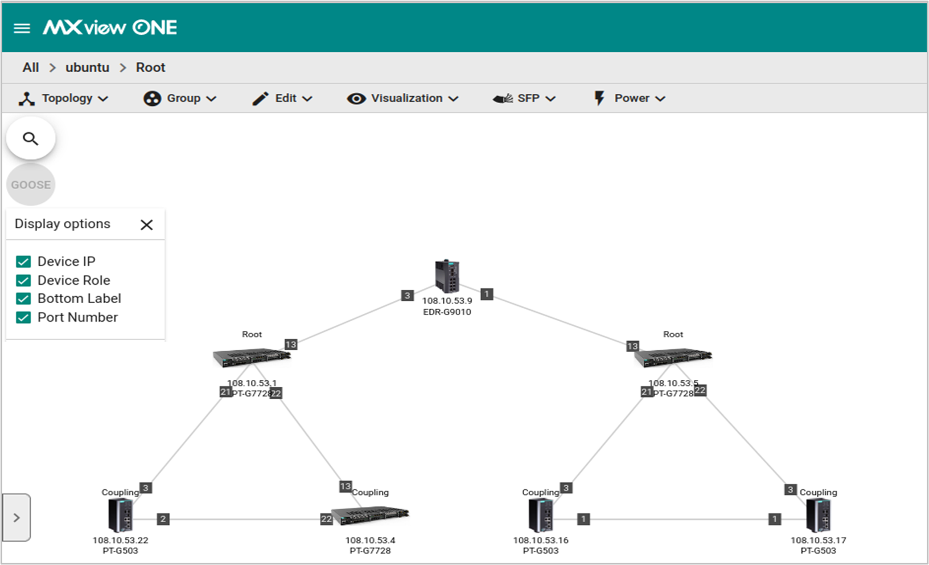The height and width of the screenshot is (565, 929).
Task: Click port 2 label on 108.10.53.22
Action: tap(163, 519)
